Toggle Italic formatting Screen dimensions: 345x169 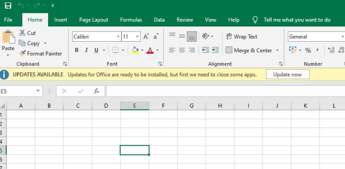tap(86, 50)
